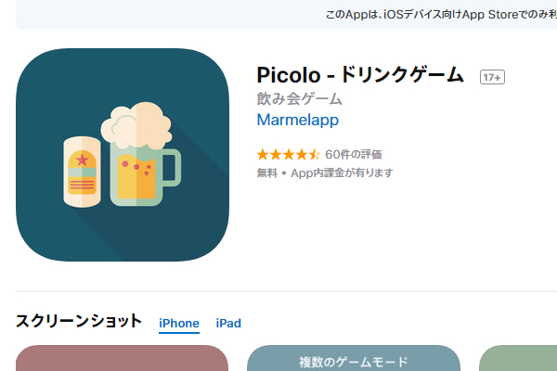Click the first orange rating star
557x371 pixels.
pos(263,155)
